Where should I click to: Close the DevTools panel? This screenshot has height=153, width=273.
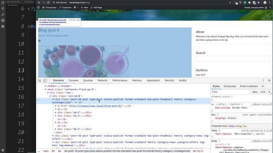[269, 80]
